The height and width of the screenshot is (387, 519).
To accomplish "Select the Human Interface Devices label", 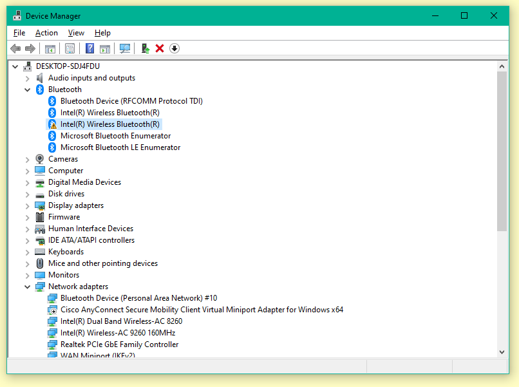I will (91, 229).
